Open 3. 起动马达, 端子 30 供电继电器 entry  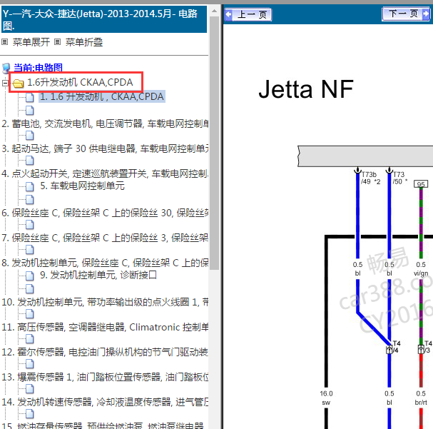[105, 148]
